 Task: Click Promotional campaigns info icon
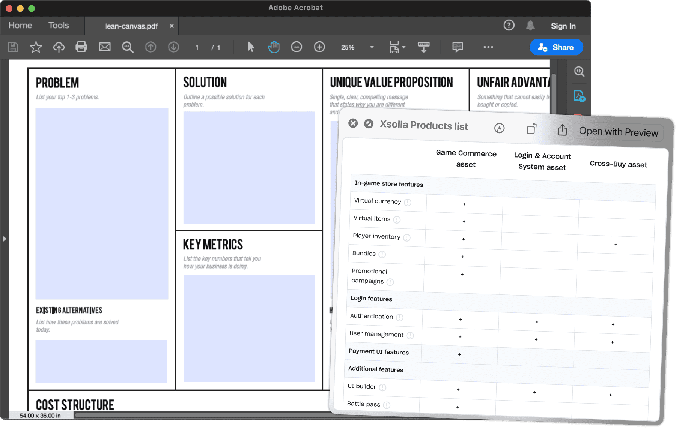390,282
